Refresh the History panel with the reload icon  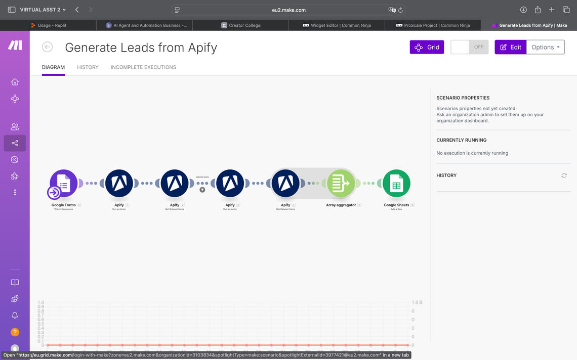coord(564,175)
